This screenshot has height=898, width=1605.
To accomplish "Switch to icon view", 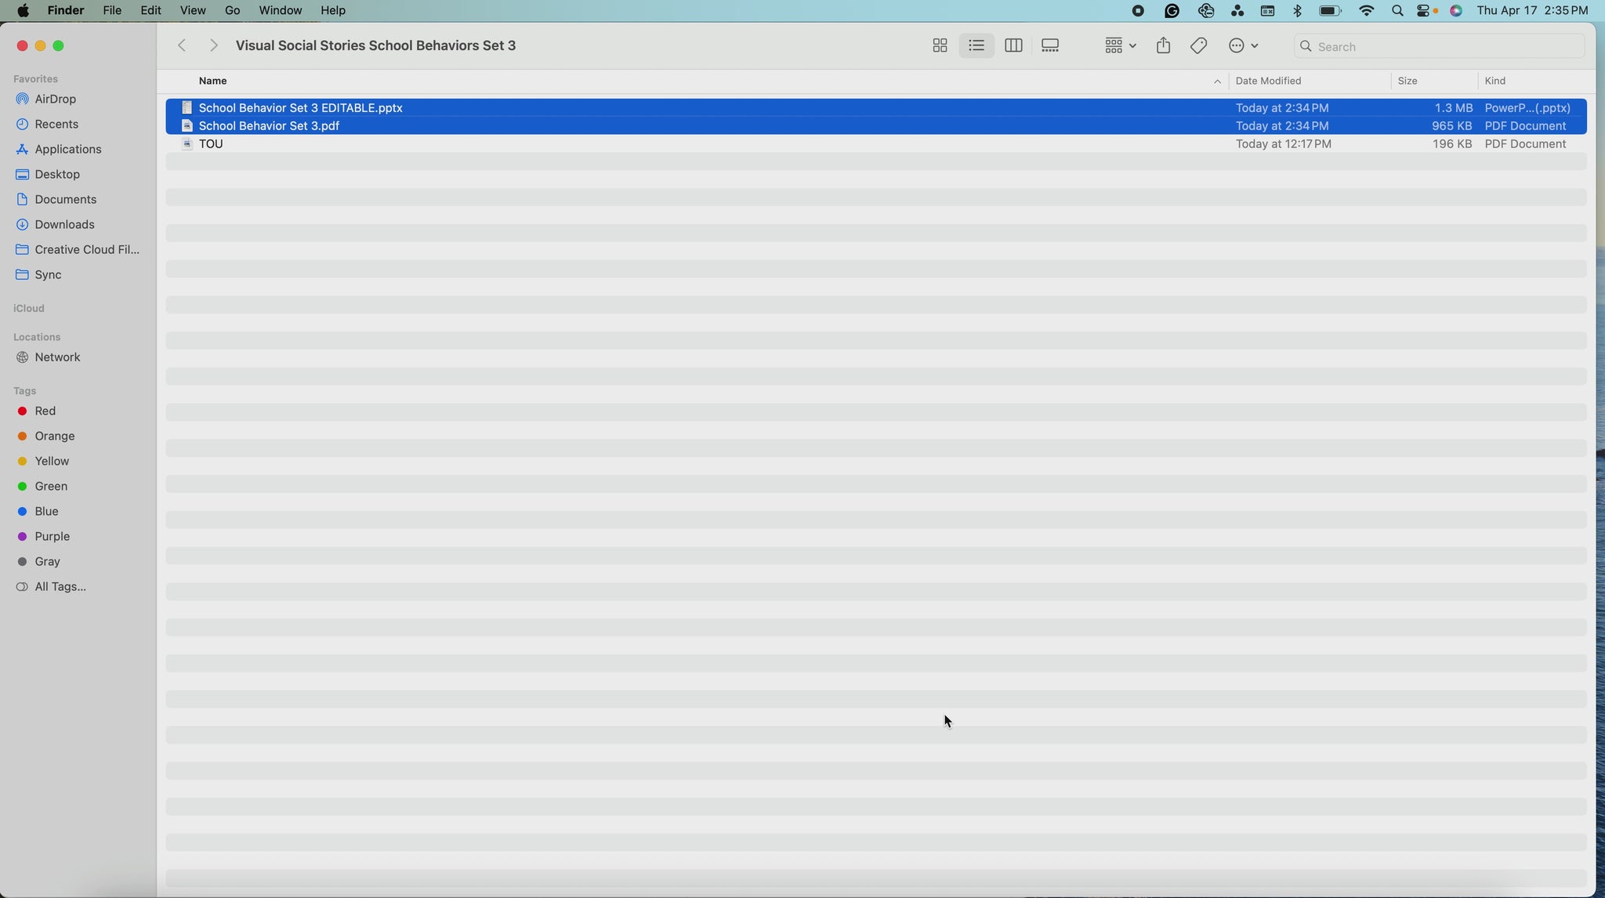I will 940,46.
